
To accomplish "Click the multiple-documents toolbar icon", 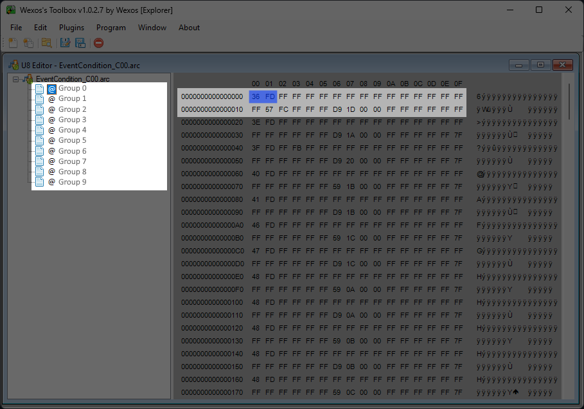I will (28, 43).
